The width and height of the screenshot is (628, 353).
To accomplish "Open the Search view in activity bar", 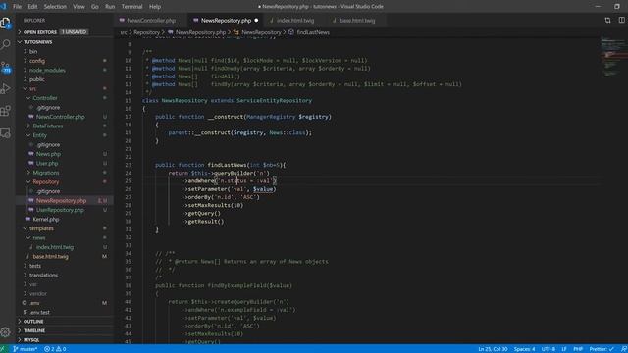I will (x=6, y=44).
